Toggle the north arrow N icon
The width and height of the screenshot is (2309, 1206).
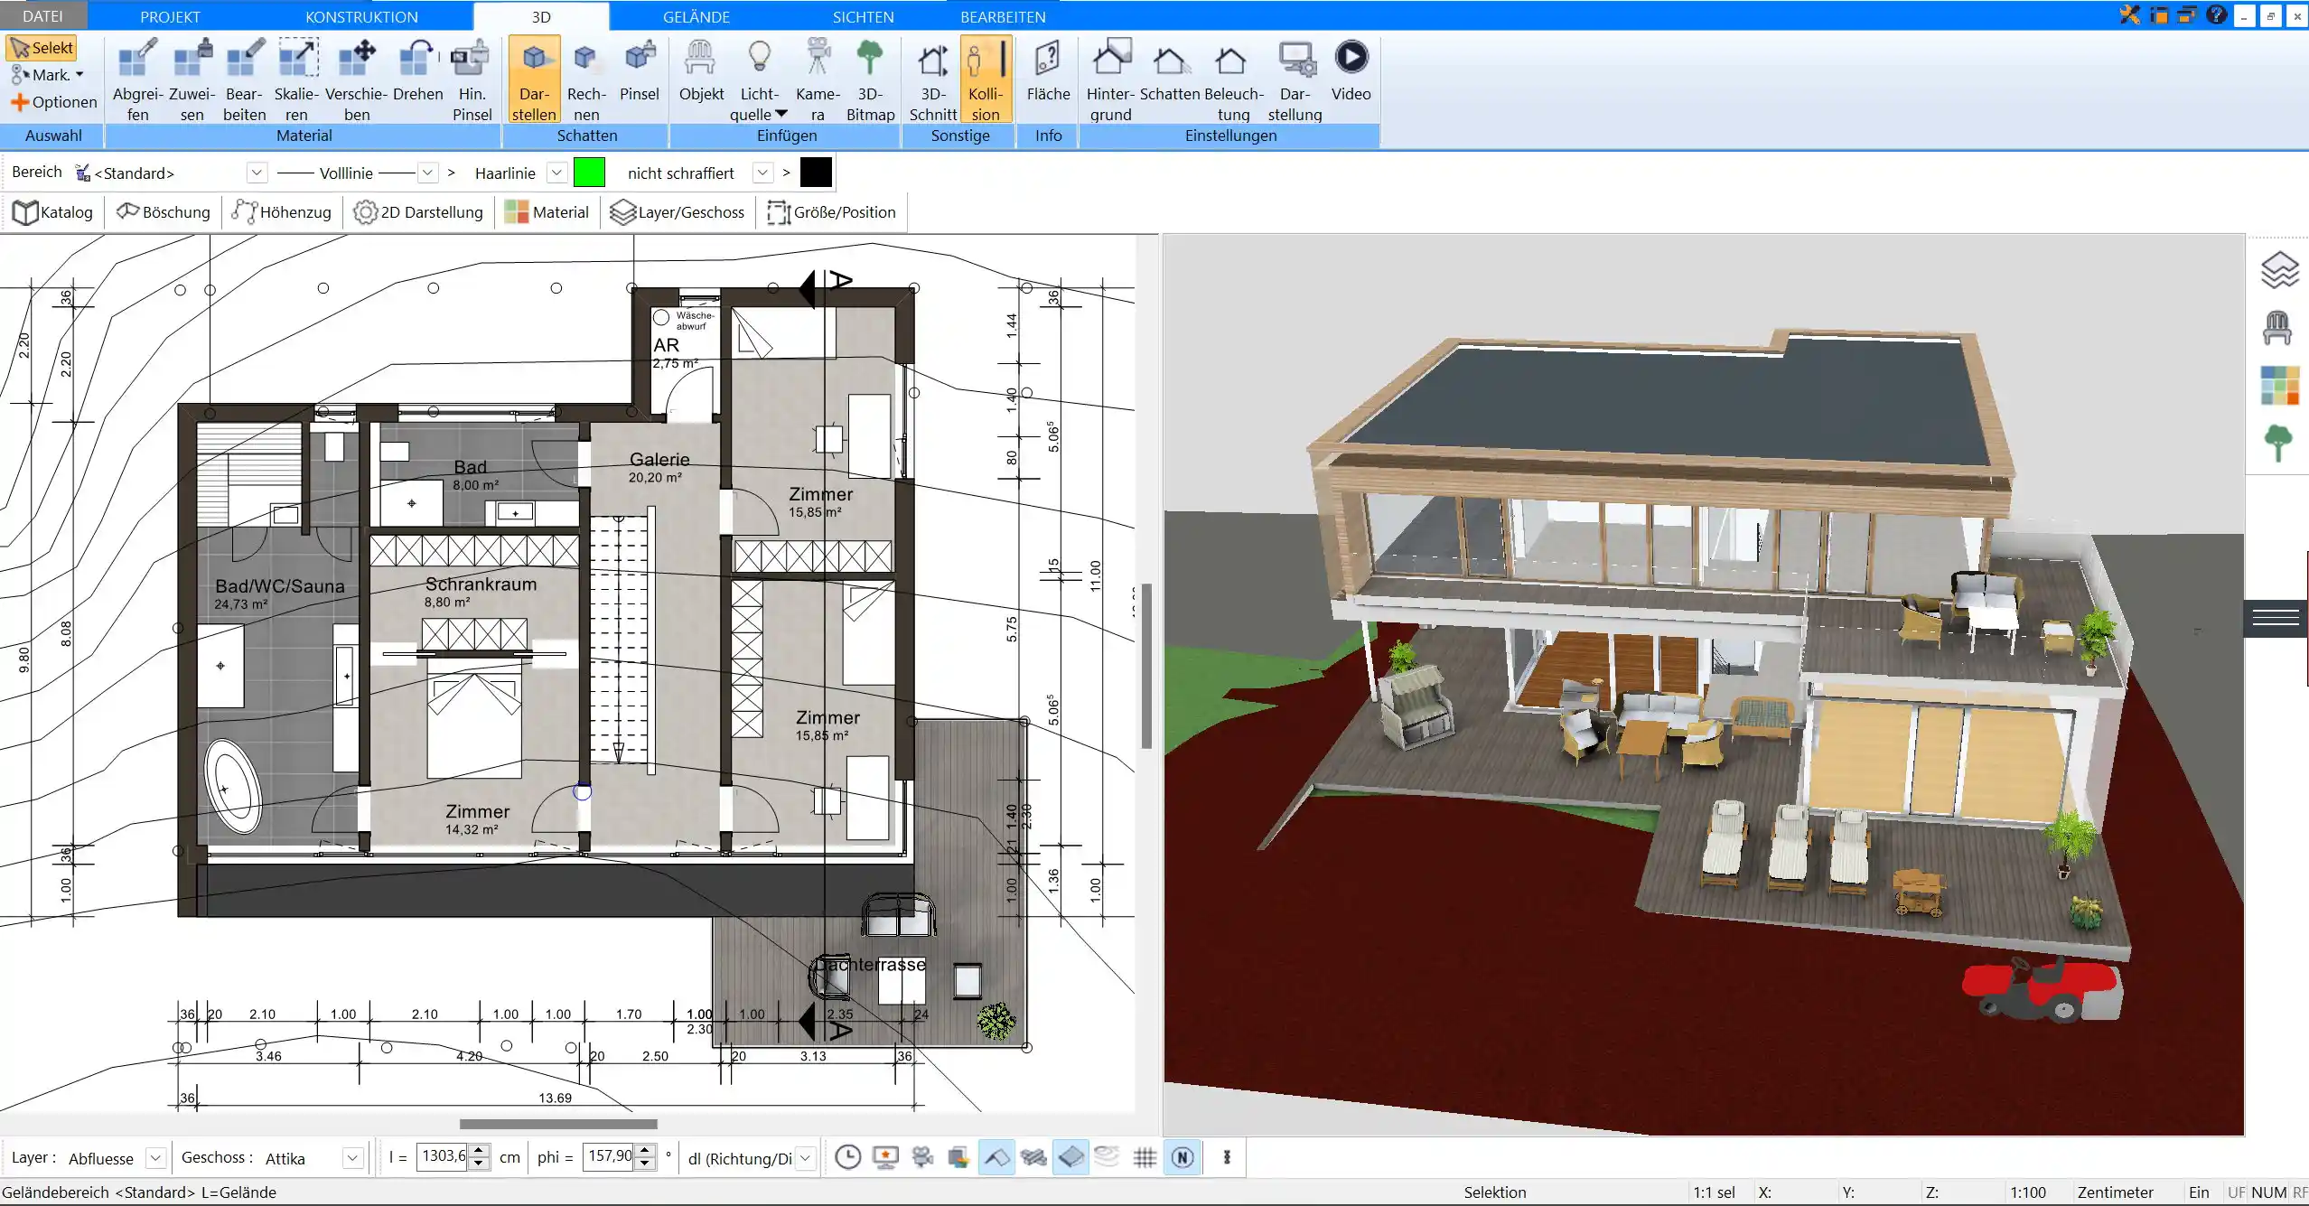1183,1157
